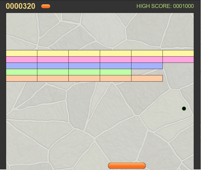Click the third blue brick from the left
The height and width of the screenshot is (170, 201).
[84, 66]
